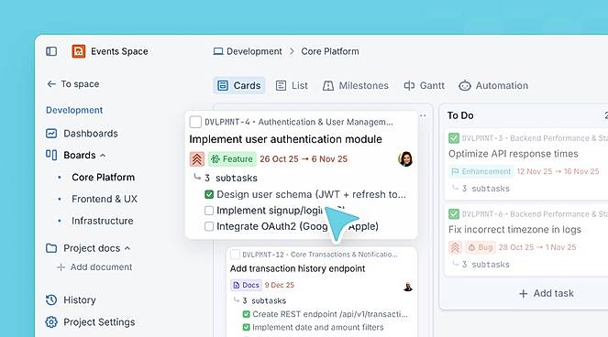Toggle checkbox for DVLPMNT-12 task card

[235, 255]
